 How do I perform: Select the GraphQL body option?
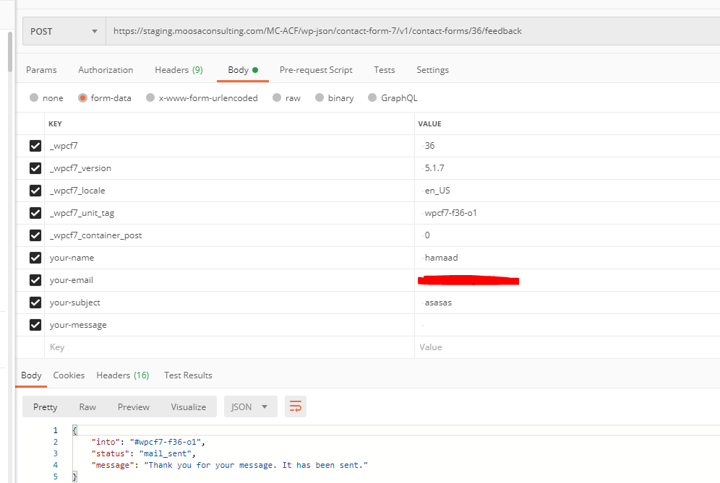coord(372,98)
